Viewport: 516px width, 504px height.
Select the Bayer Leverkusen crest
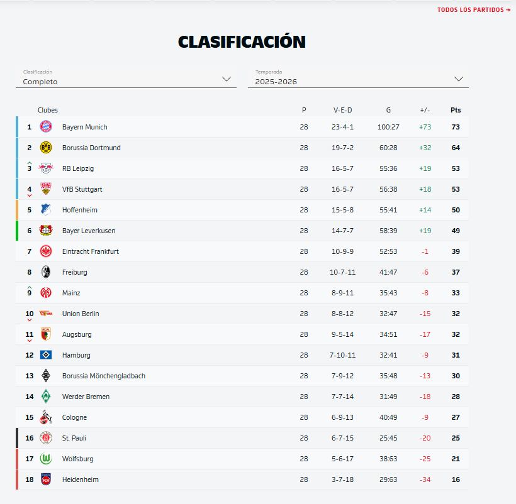click(x=47, y=231)
